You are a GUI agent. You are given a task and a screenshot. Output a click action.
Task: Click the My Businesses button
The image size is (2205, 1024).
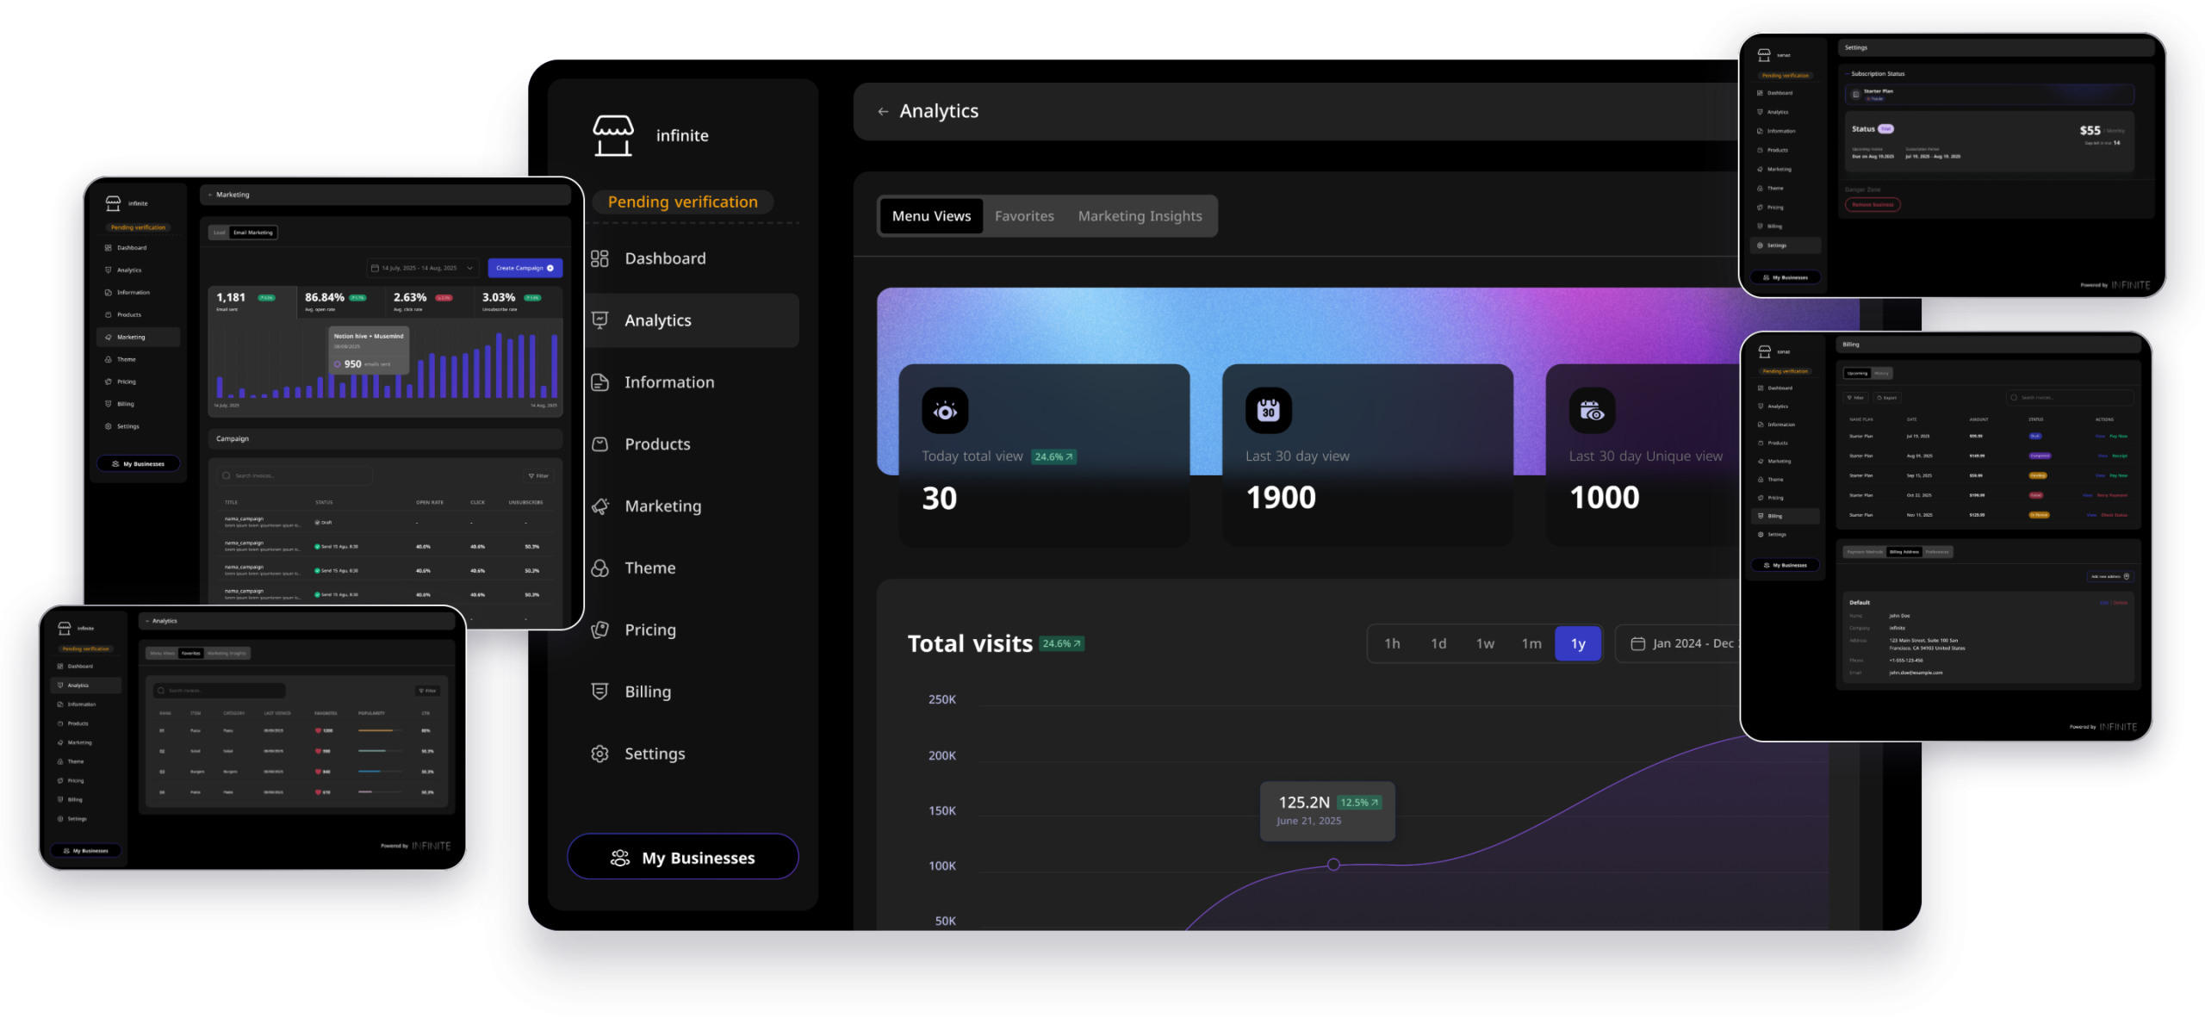coord(682,858)
